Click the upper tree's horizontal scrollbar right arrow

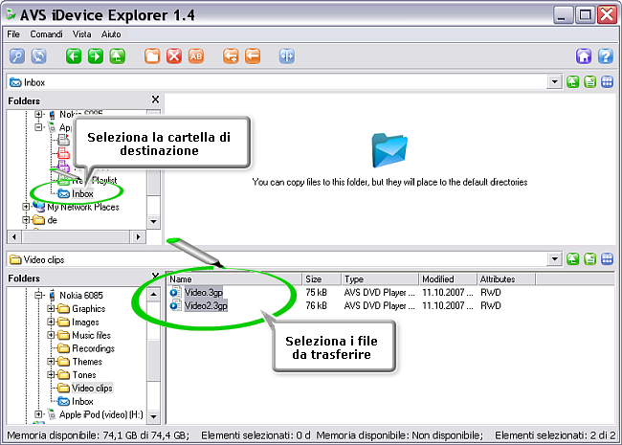pyautogui.click(x=138, y=236)
